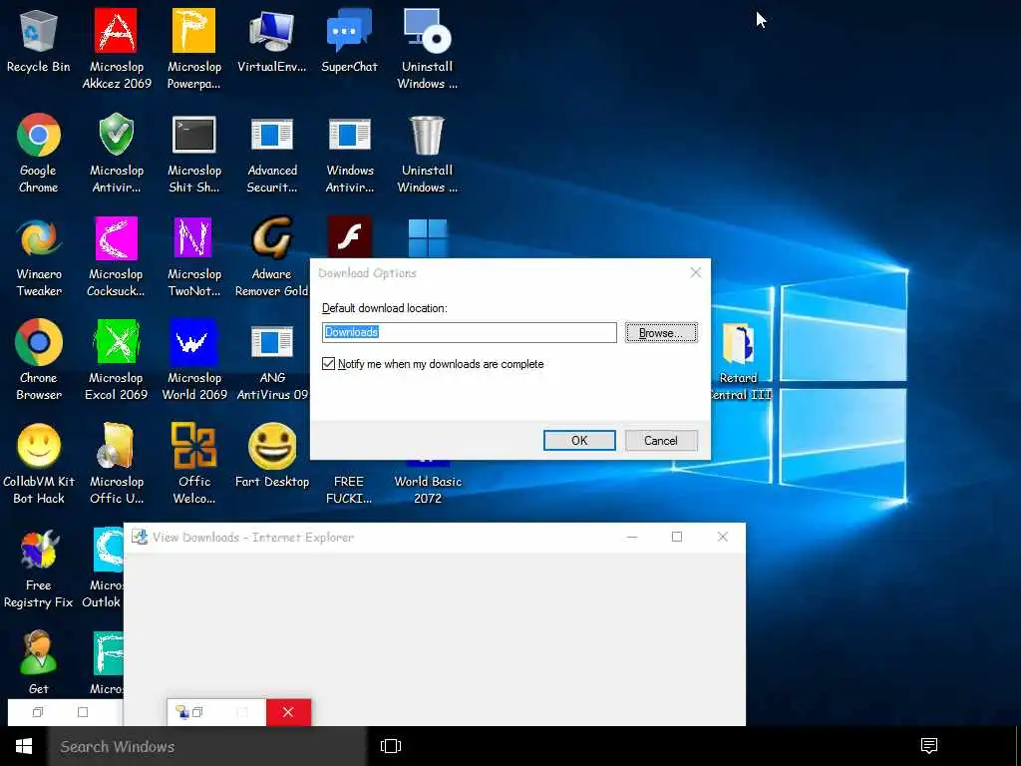Maximize the View Downloads window
Viewport: 1021px width, 766px height.
click(x=677, y=537)
